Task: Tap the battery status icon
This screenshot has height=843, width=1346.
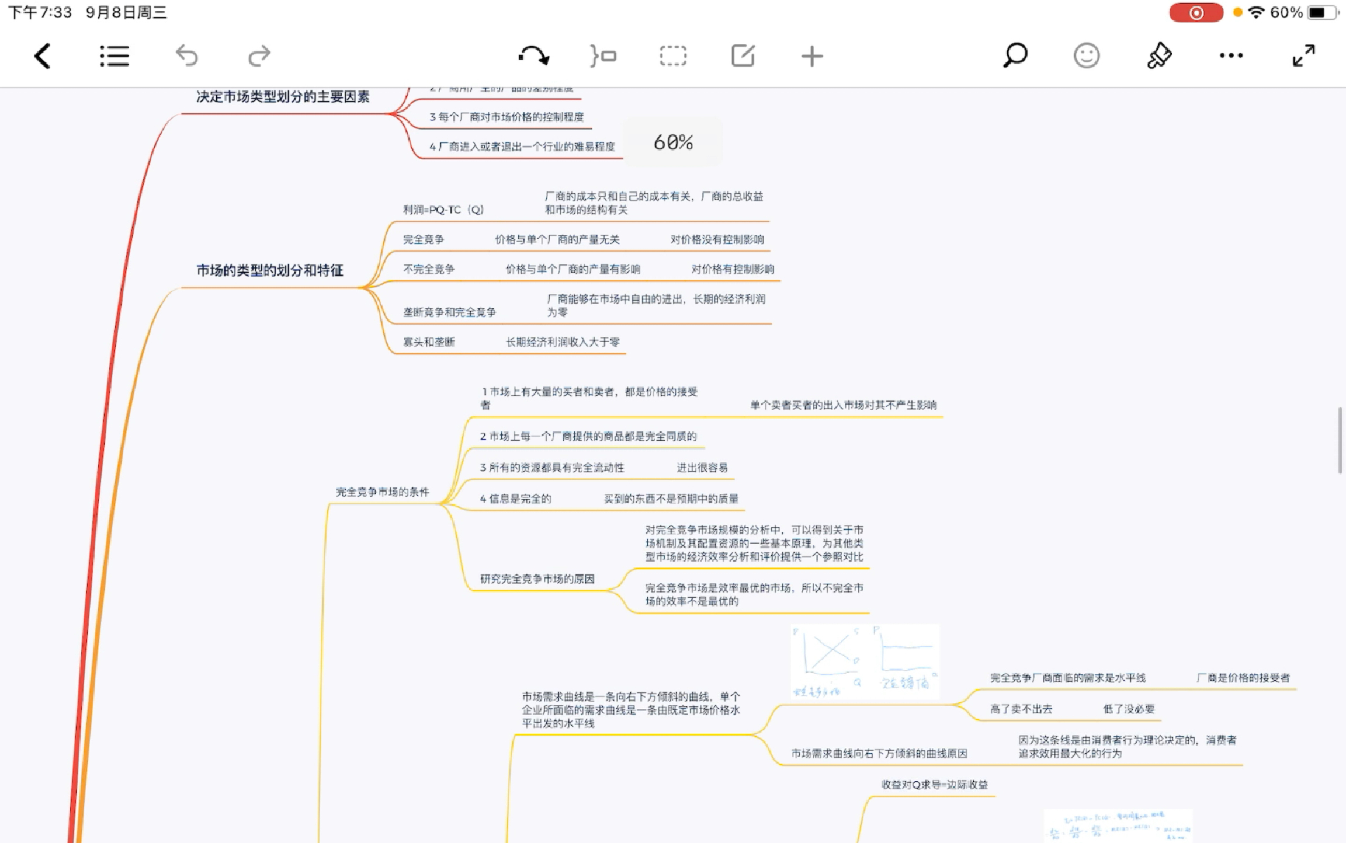Action: click(1323, 12)
